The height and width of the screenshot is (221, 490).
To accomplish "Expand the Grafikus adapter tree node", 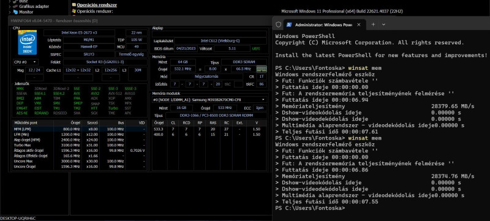I will pyautogui.click(x=10, y=6).
